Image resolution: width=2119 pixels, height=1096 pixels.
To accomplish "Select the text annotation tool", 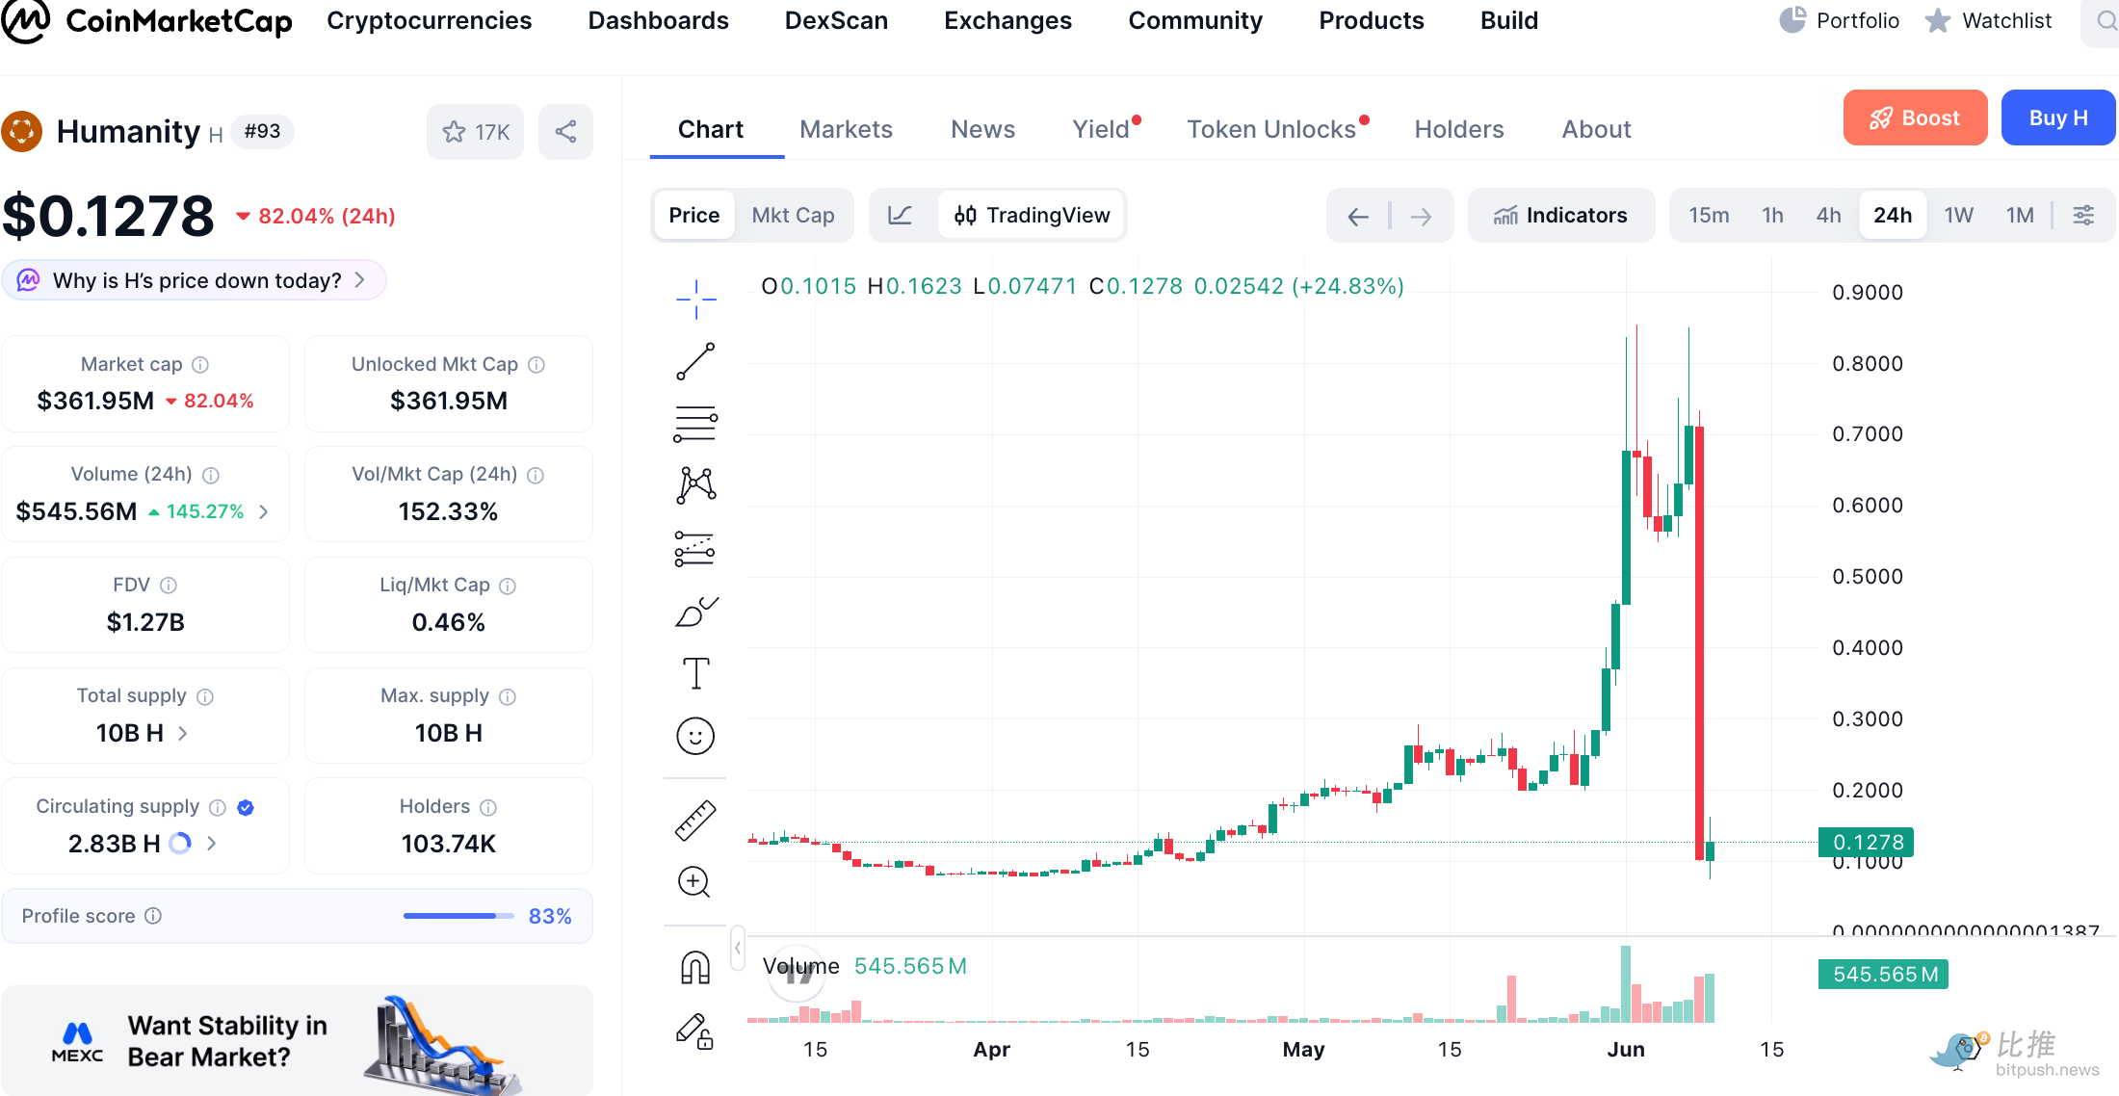I will 695,673.
